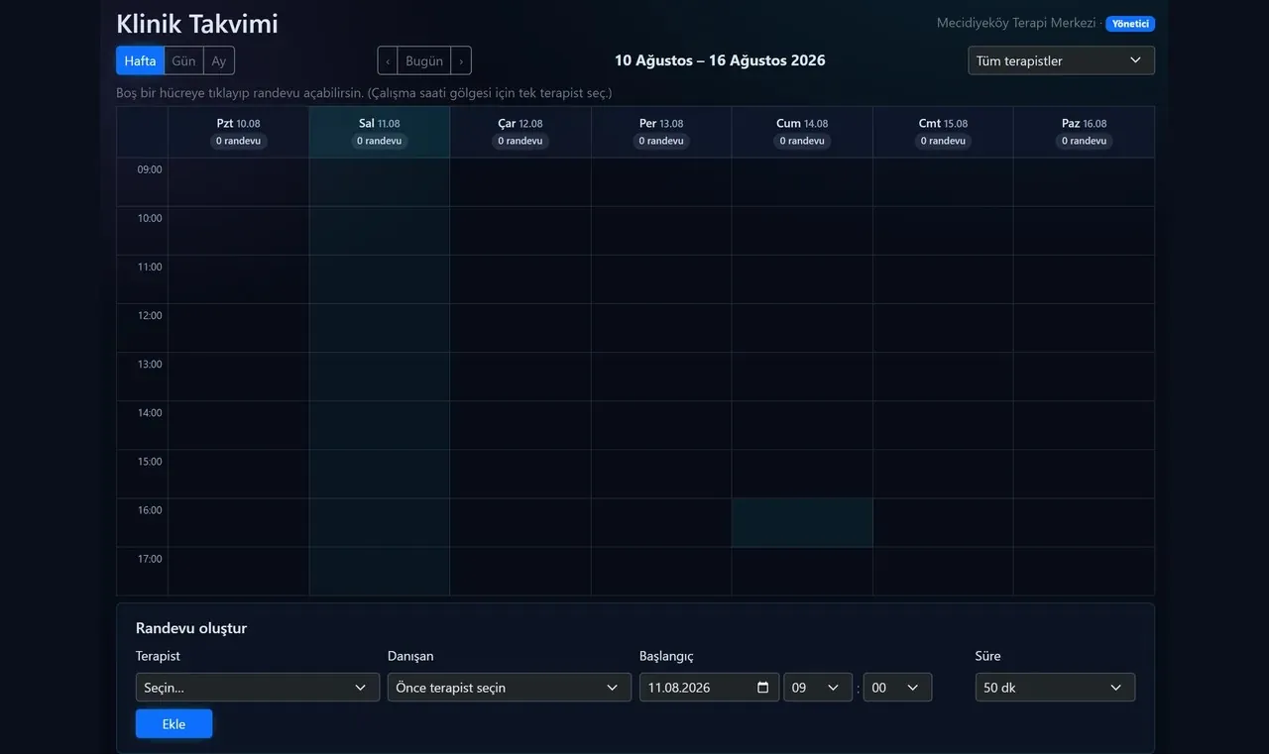Viewport: 1269px width, 754px height.
Task: Click the Paz 17:00 calendar cell
Action: 1084,571
